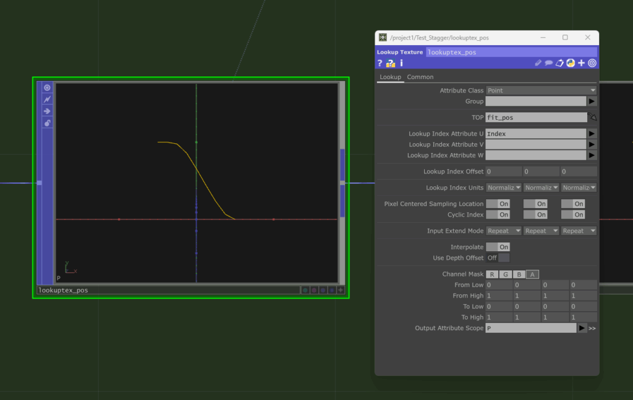Open operator help question mark icon
This screenshot has width=633, height=400.
click(380, 63)
